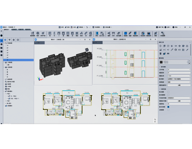Screen dimensions: 192x149
Task: Select the 3F floor plan view in tree
Action: click(8, 55)
